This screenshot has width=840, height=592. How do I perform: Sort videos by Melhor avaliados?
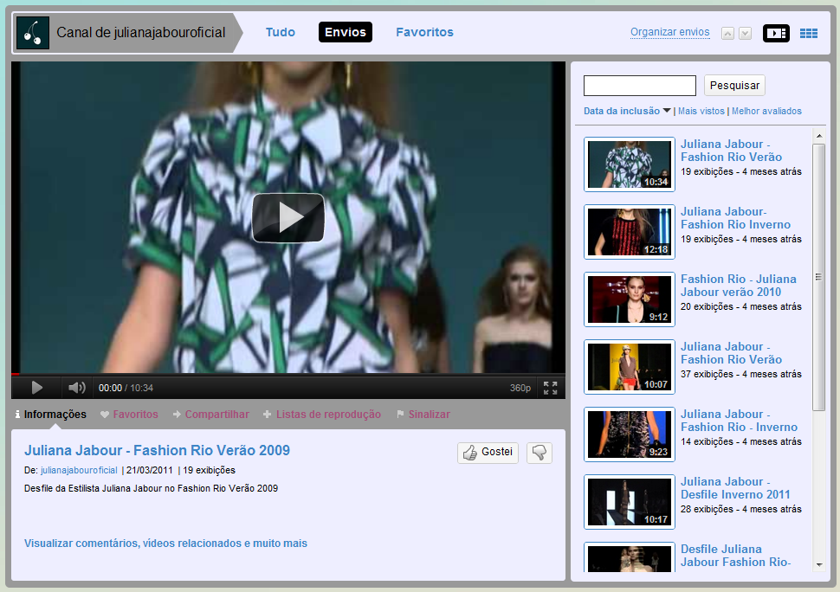[x=766, y=111]
